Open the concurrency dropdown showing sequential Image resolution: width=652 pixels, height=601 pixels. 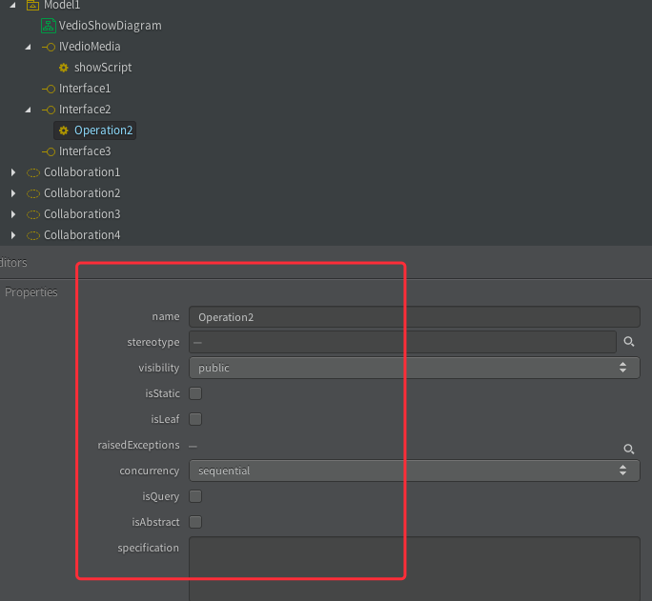(414, 471)
